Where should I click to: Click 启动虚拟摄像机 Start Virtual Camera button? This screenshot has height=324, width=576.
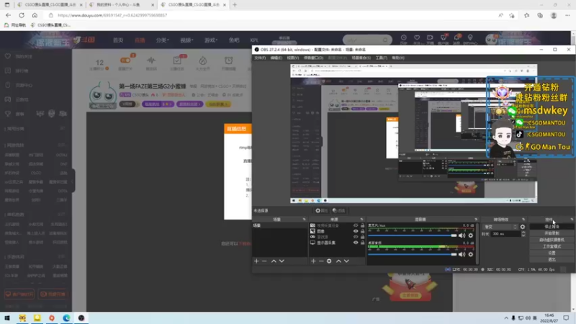tap(552, 240)
